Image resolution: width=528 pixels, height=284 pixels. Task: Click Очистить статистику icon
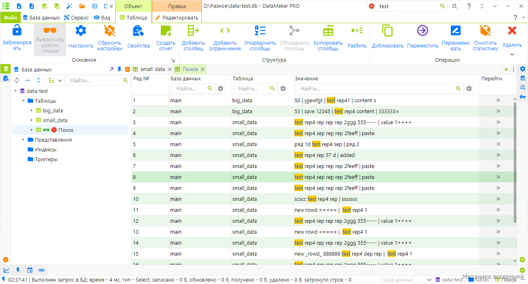[485, 30]
